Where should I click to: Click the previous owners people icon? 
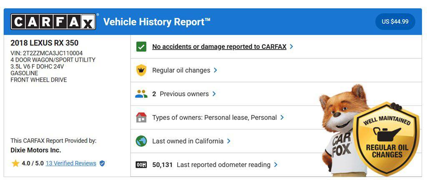(x=141, y=94)
